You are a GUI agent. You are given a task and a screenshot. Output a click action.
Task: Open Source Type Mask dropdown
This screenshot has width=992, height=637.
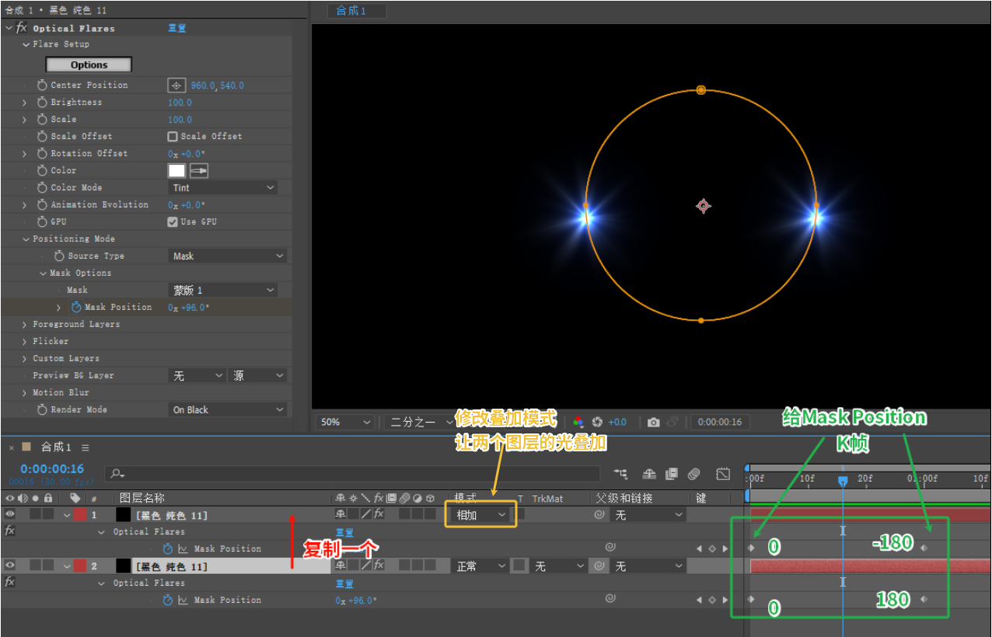tap(227, 256)
